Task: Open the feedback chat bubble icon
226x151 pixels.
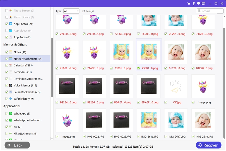Action: [x=198, y=4]
